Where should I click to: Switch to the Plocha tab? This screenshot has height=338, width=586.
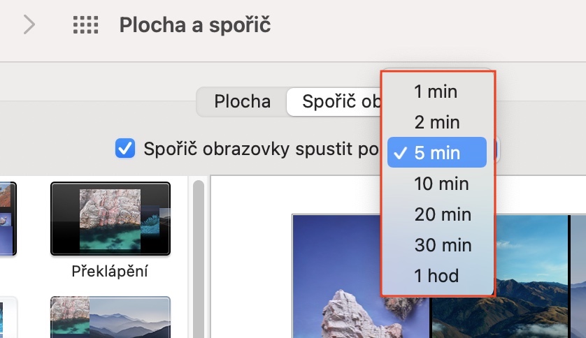point(242,101)
